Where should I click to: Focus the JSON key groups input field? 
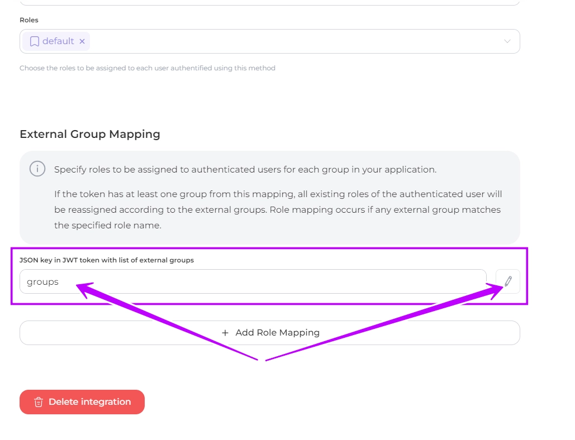tap(251, 282)
